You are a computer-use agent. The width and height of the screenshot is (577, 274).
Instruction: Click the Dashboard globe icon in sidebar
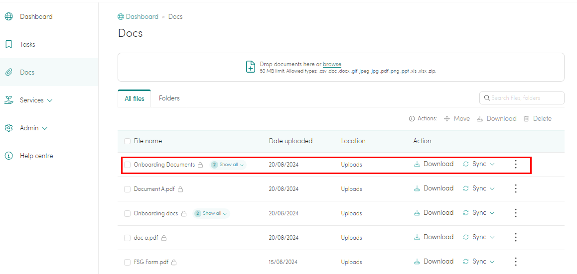[9, 16]
